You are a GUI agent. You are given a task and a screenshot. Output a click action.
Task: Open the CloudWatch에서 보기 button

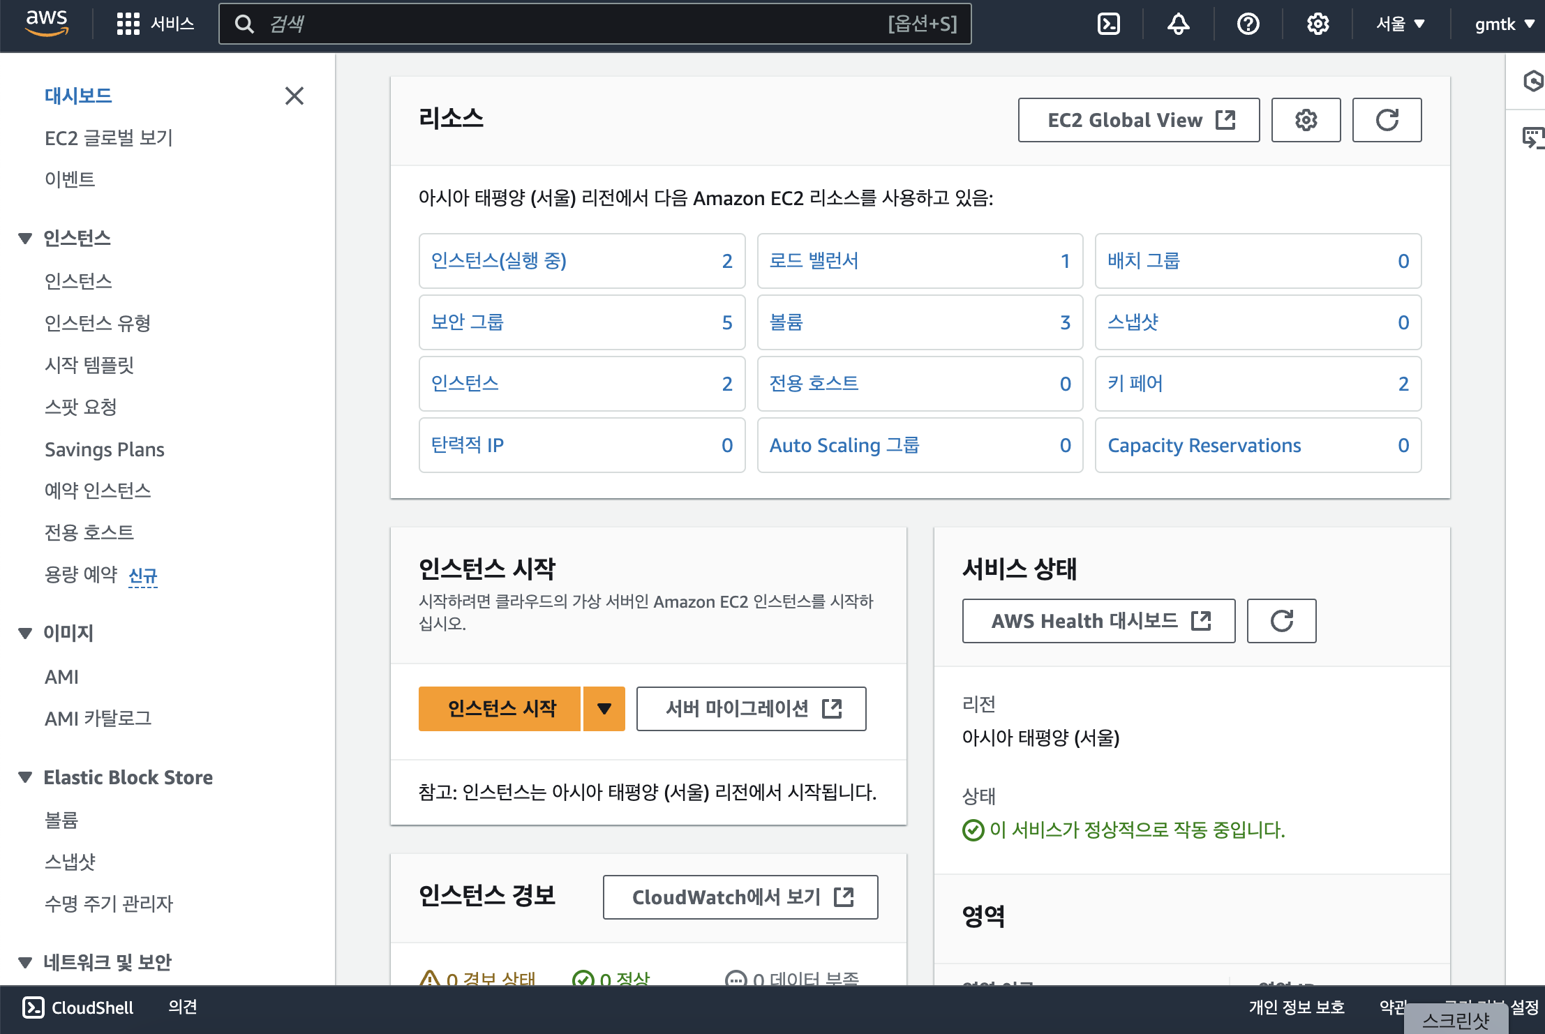(740, 897)
